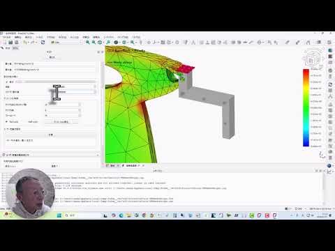Click the displacement scale slider
Viewport: 335px width, 251px height.
[x=55, y=82]
